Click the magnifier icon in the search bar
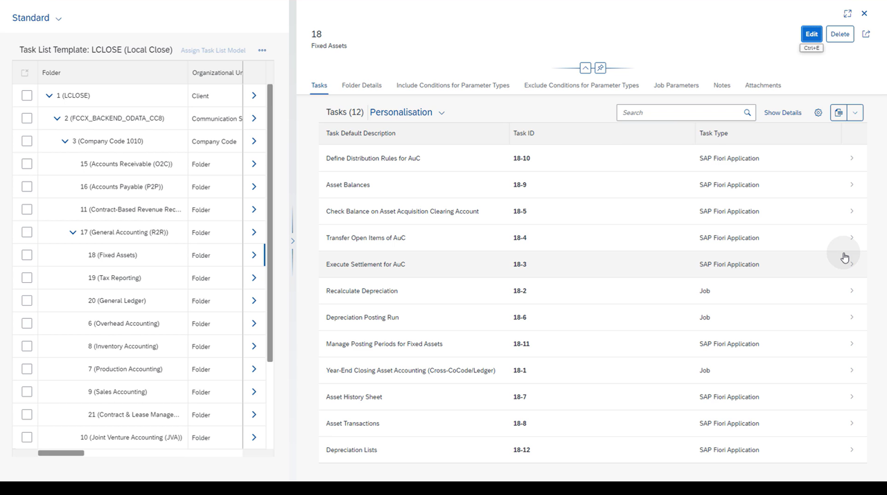Viewport: 887px width, 495px height. point(747,112)
